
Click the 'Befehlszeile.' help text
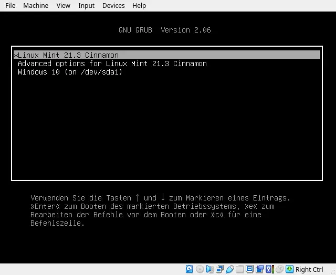click(57, 223)
